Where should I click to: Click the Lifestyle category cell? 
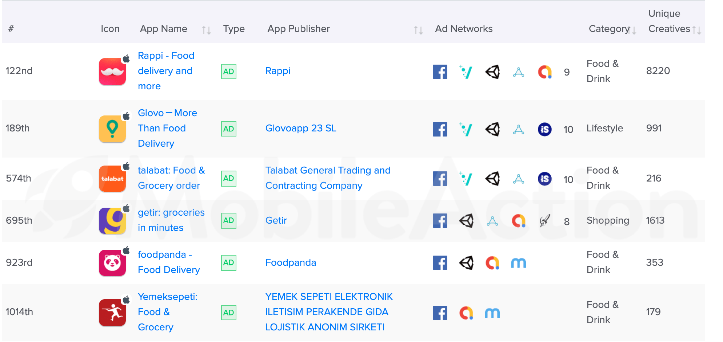605,128
